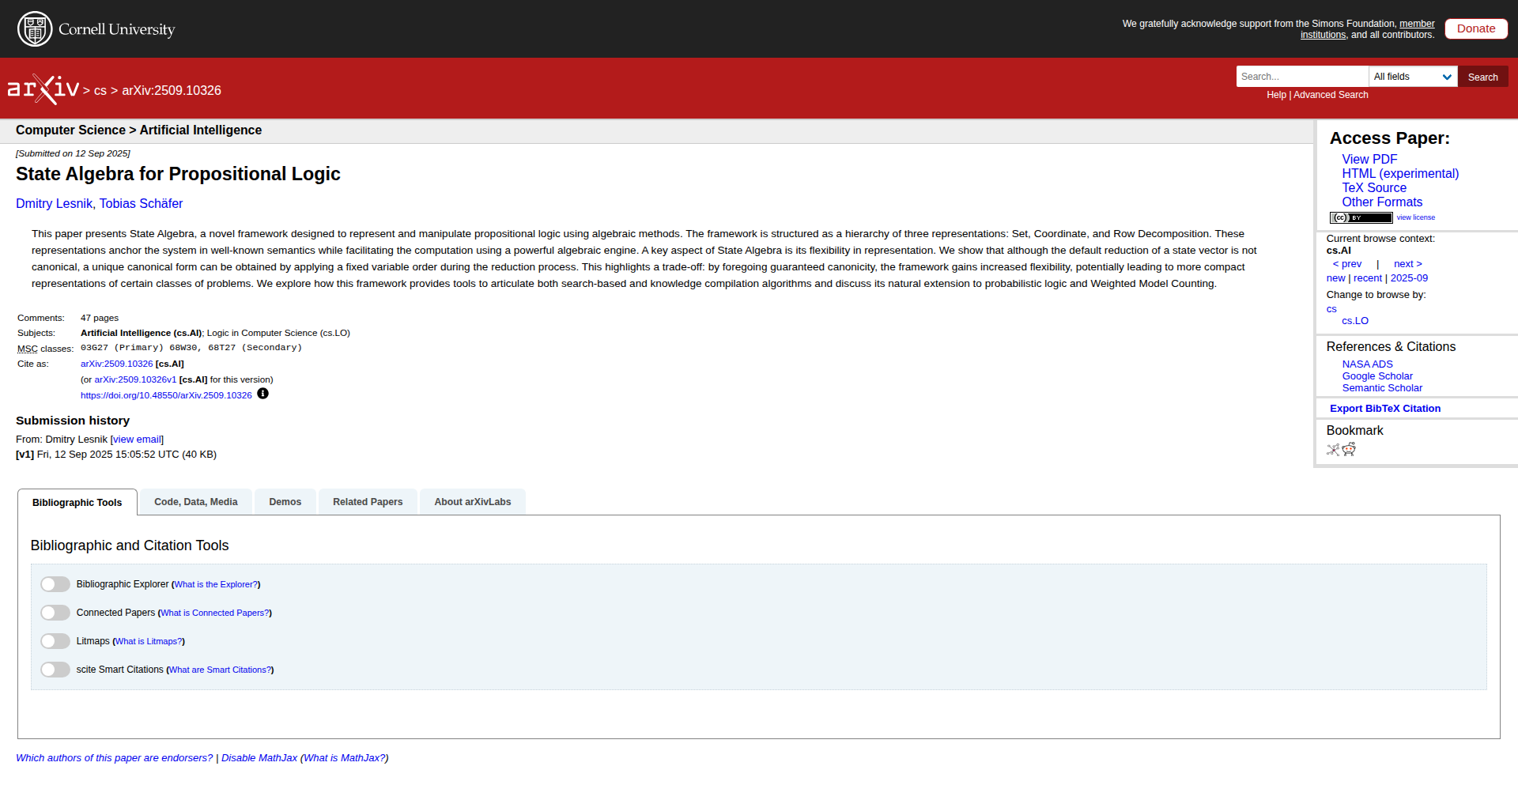This screenshot has height=785, width=1518.
Task: Click View PDF
Action: coord(1369,160)
